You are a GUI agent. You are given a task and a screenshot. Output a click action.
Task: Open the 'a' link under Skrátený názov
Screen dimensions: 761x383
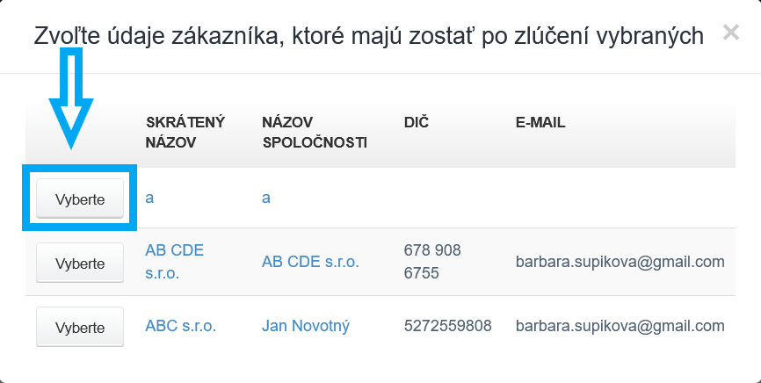click(149, 198)
